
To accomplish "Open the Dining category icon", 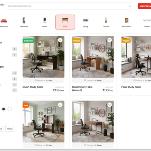I will [86, 21].
